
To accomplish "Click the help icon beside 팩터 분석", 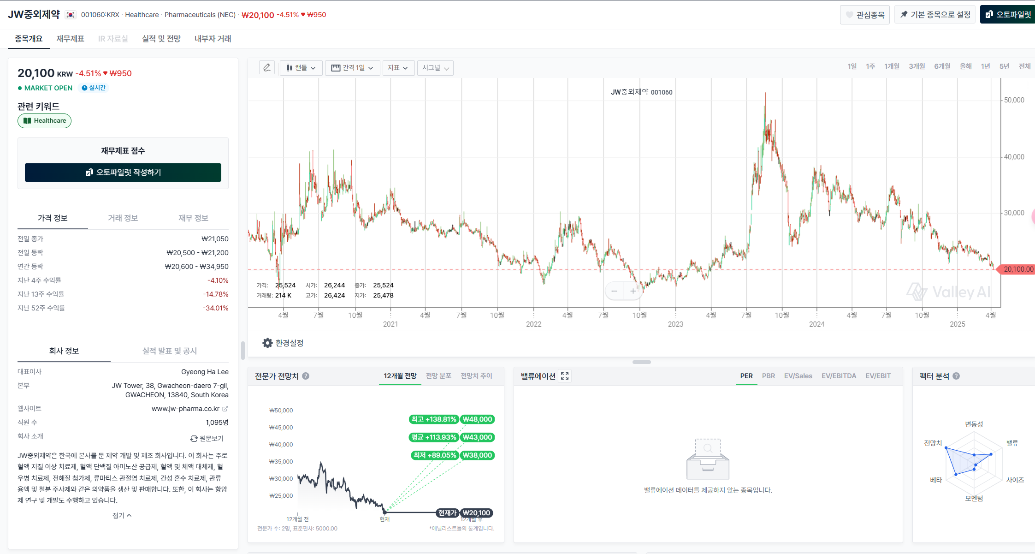I will (956, 376).
